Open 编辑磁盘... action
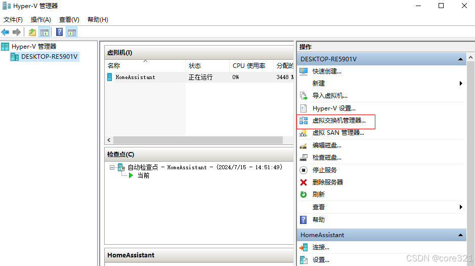 [x=327, y=145]
